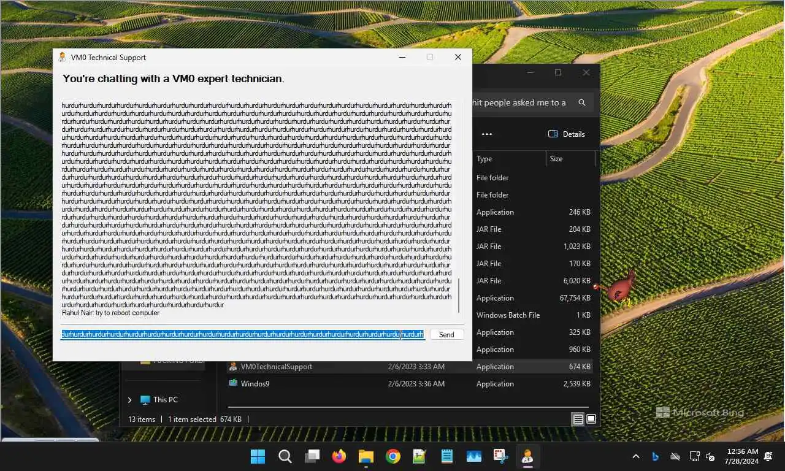The height and width of the screenshot is (471, 785).
Task: Close the File Explorer window
Action: pos(586,72)
